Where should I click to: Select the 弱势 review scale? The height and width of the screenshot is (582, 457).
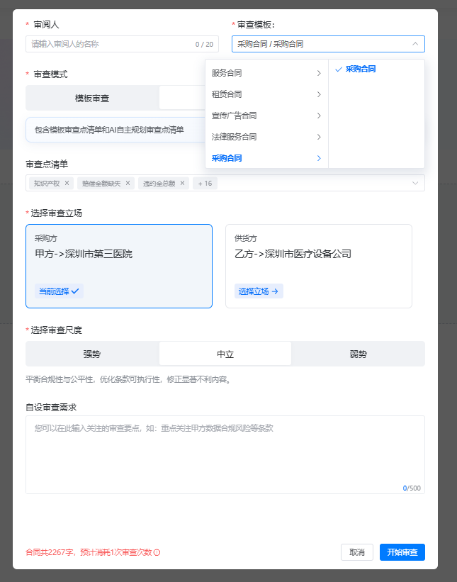358,354
